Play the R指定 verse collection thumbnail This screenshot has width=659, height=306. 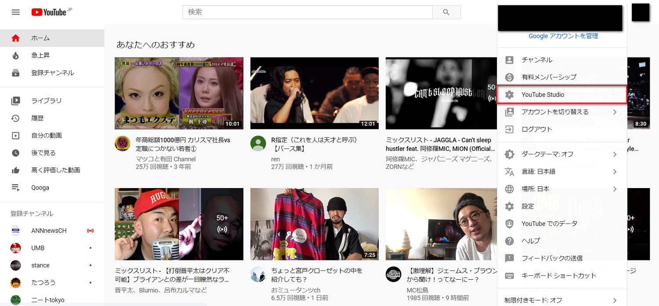(314, 93)
